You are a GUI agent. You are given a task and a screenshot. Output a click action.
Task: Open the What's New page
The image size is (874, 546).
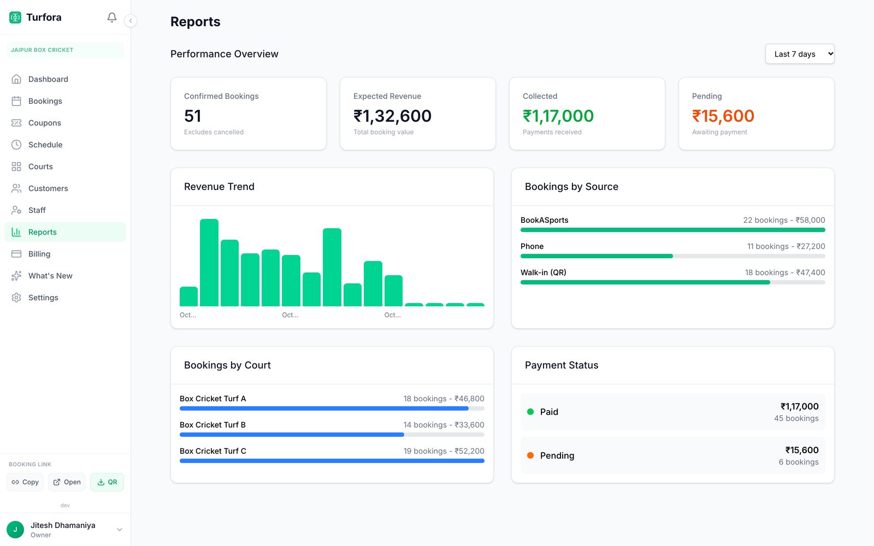pos(65,276)
